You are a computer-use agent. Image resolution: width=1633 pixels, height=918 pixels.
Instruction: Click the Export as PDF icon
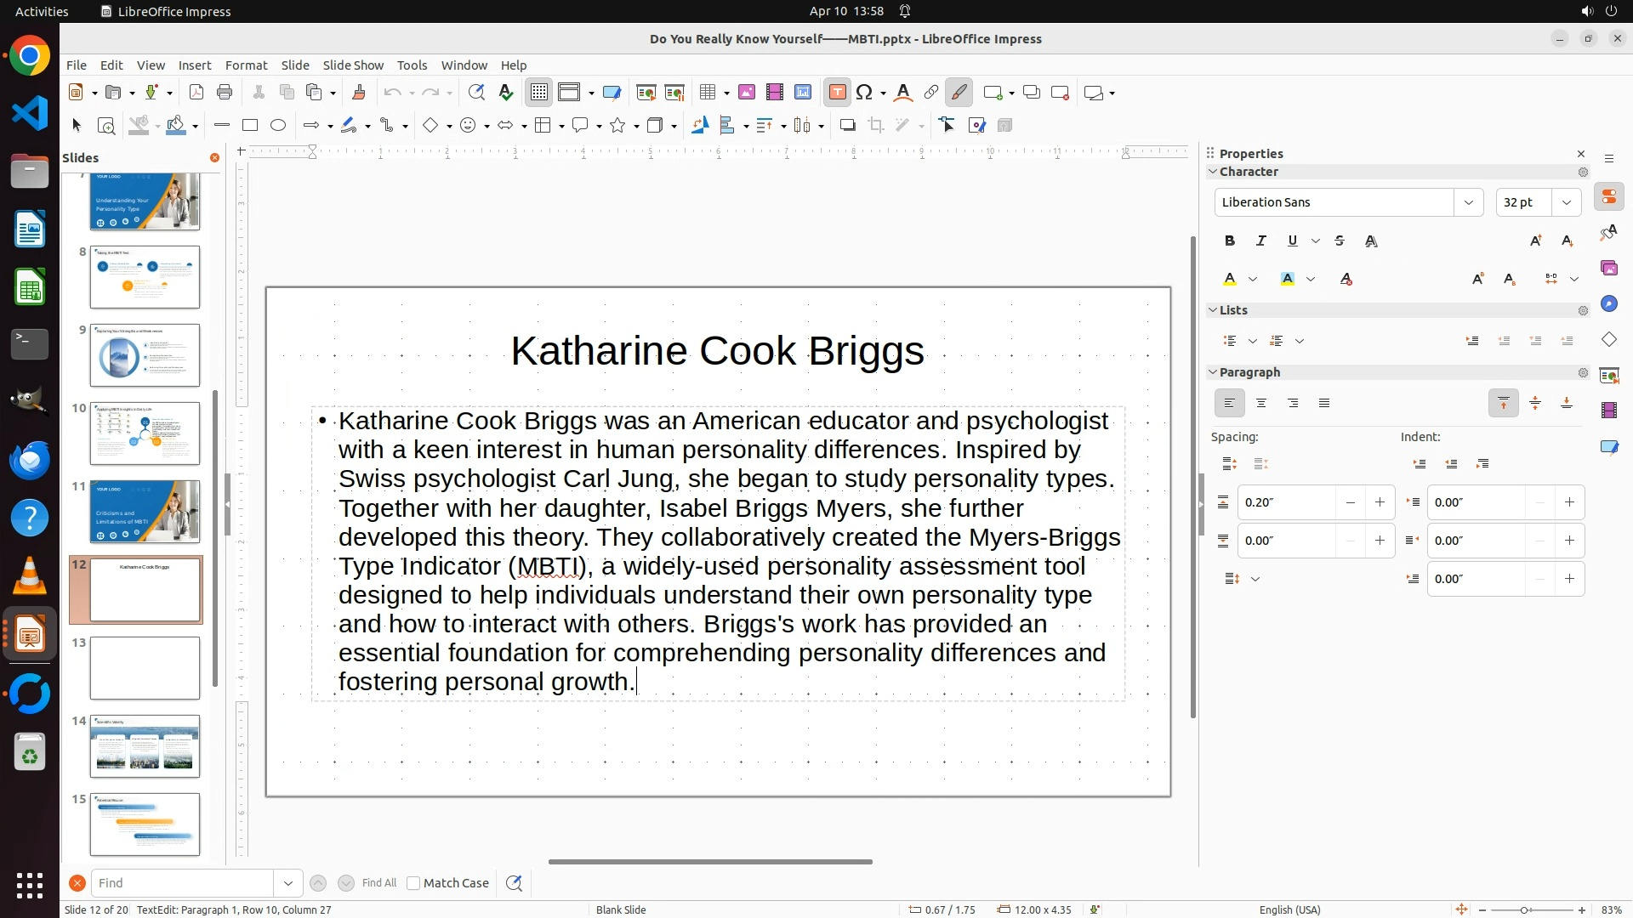click(196, 93)
